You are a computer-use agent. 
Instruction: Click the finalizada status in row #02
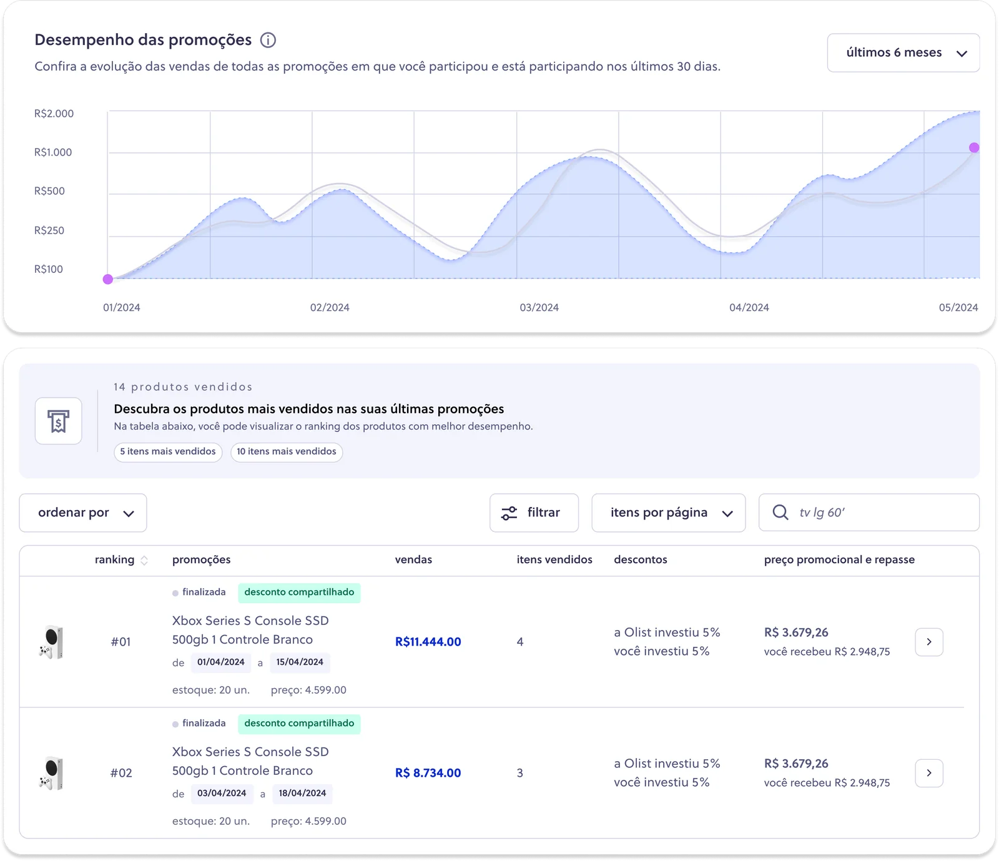199,723
